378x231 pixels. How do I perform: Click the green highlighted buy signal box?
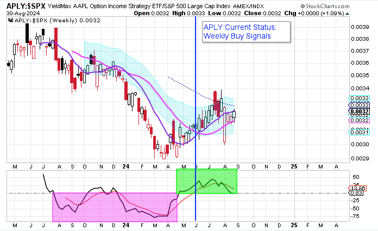pos(207,181)
